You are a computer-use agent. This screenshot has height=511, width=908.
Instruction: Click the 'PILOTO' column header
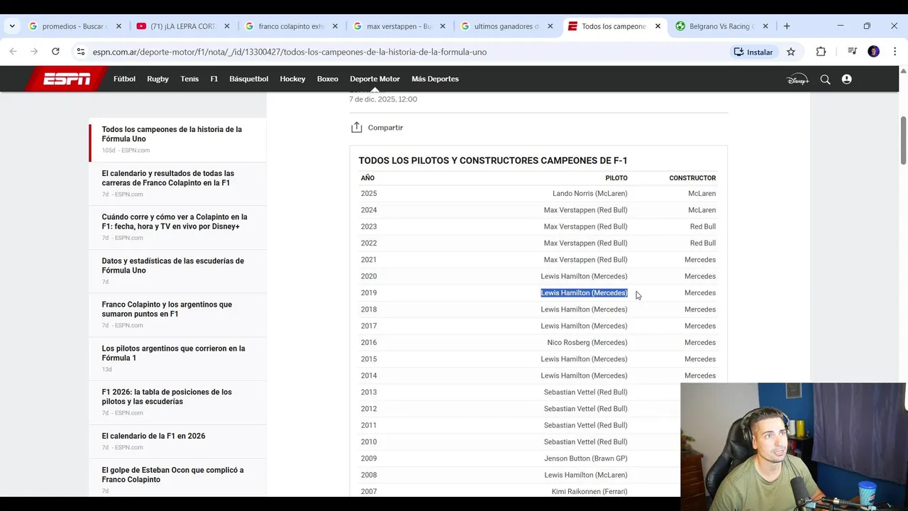pyautogui.click(x=616, y=178)
